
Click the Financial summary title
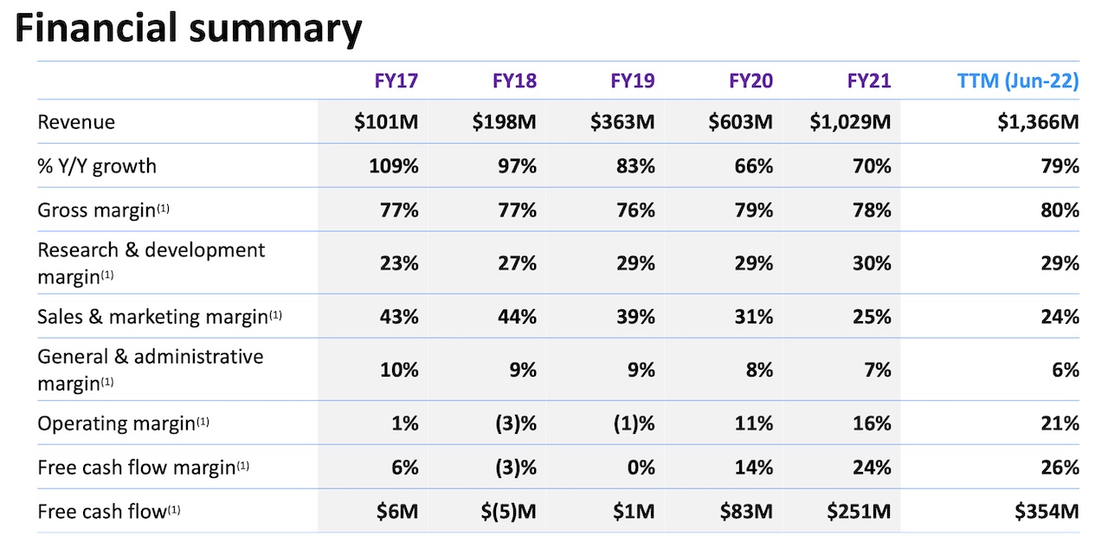coord(188,29)
